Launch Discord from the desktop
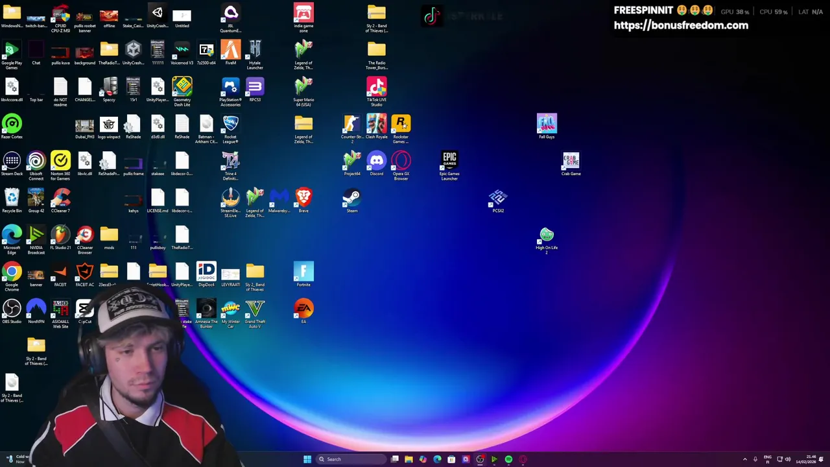 (x=376, y=164)
